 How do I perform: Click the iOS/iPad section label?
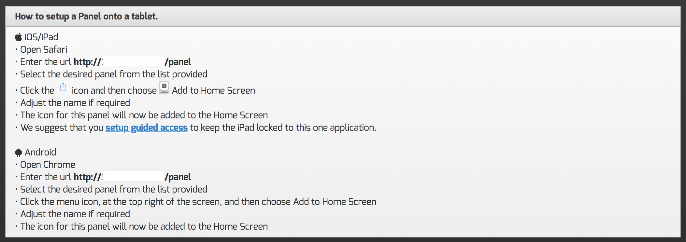41,37
